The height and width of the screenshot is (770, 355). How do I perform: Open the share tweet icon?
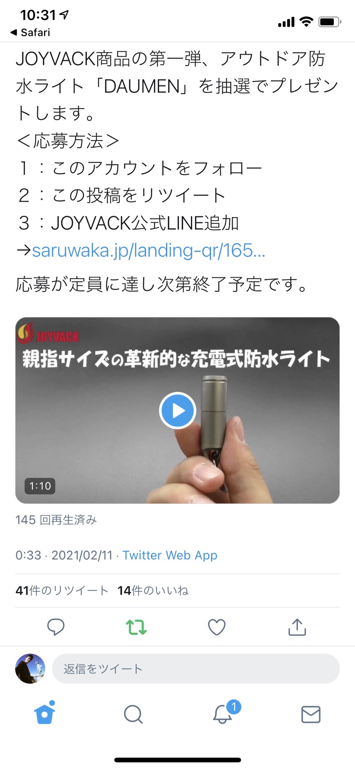(x=297, y=627)
